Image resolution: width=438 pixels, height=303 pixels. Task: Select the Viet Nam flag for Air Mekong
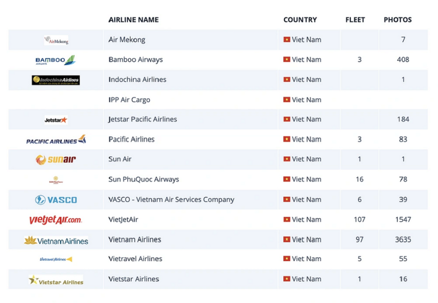[x=287, y=39]
